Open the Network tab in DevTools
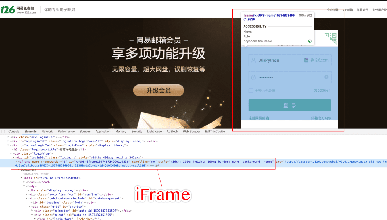Image resolution: width=387 pixels, height=220 pixels. (47, 132)
